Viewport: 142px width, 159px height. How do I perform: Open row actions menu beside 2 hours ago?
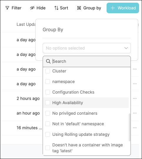pyautogui.click(x=135, y=98)
